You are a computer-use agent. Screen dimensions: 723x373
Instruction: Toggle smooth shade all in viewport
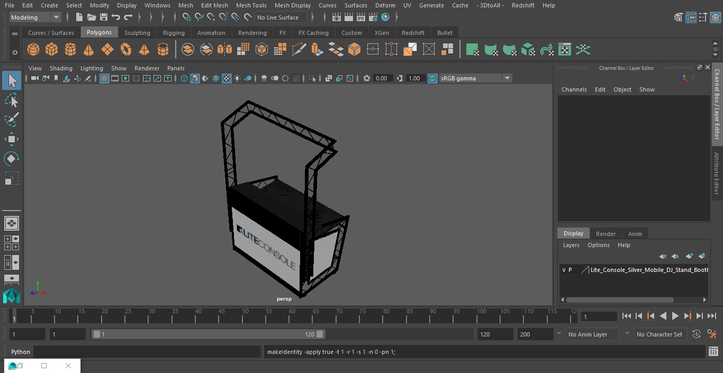195,78
